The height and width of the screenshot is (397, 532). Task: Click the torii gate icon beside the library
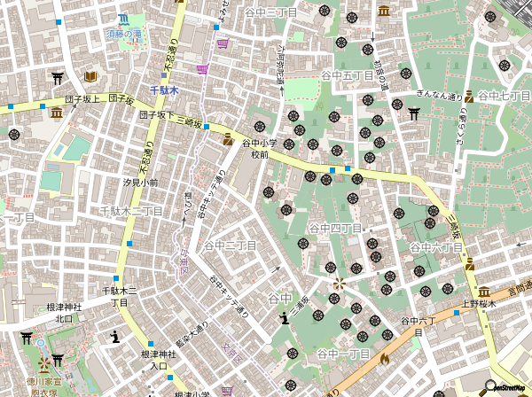pos(59,77)
